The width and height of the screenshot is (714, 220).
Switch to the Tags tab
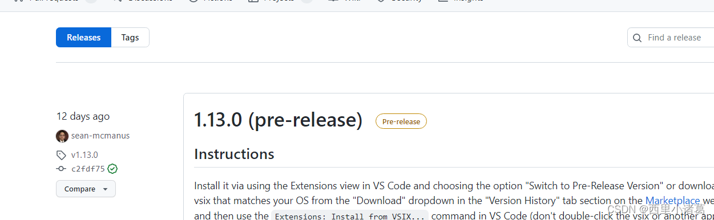130,38
